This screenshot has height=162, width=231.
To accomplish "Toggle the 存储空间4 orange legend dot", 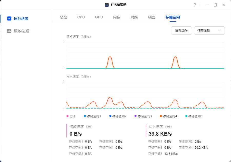I will coord(161,116).
